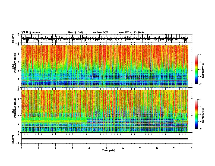Click the ch.2 spectrogram color scale bar

coord(197,114)
